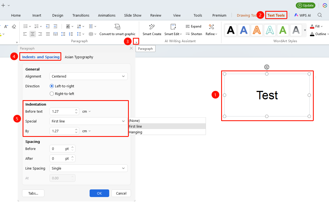Select the black WordArt style A

pyautogui.click(x=231, y=30)
